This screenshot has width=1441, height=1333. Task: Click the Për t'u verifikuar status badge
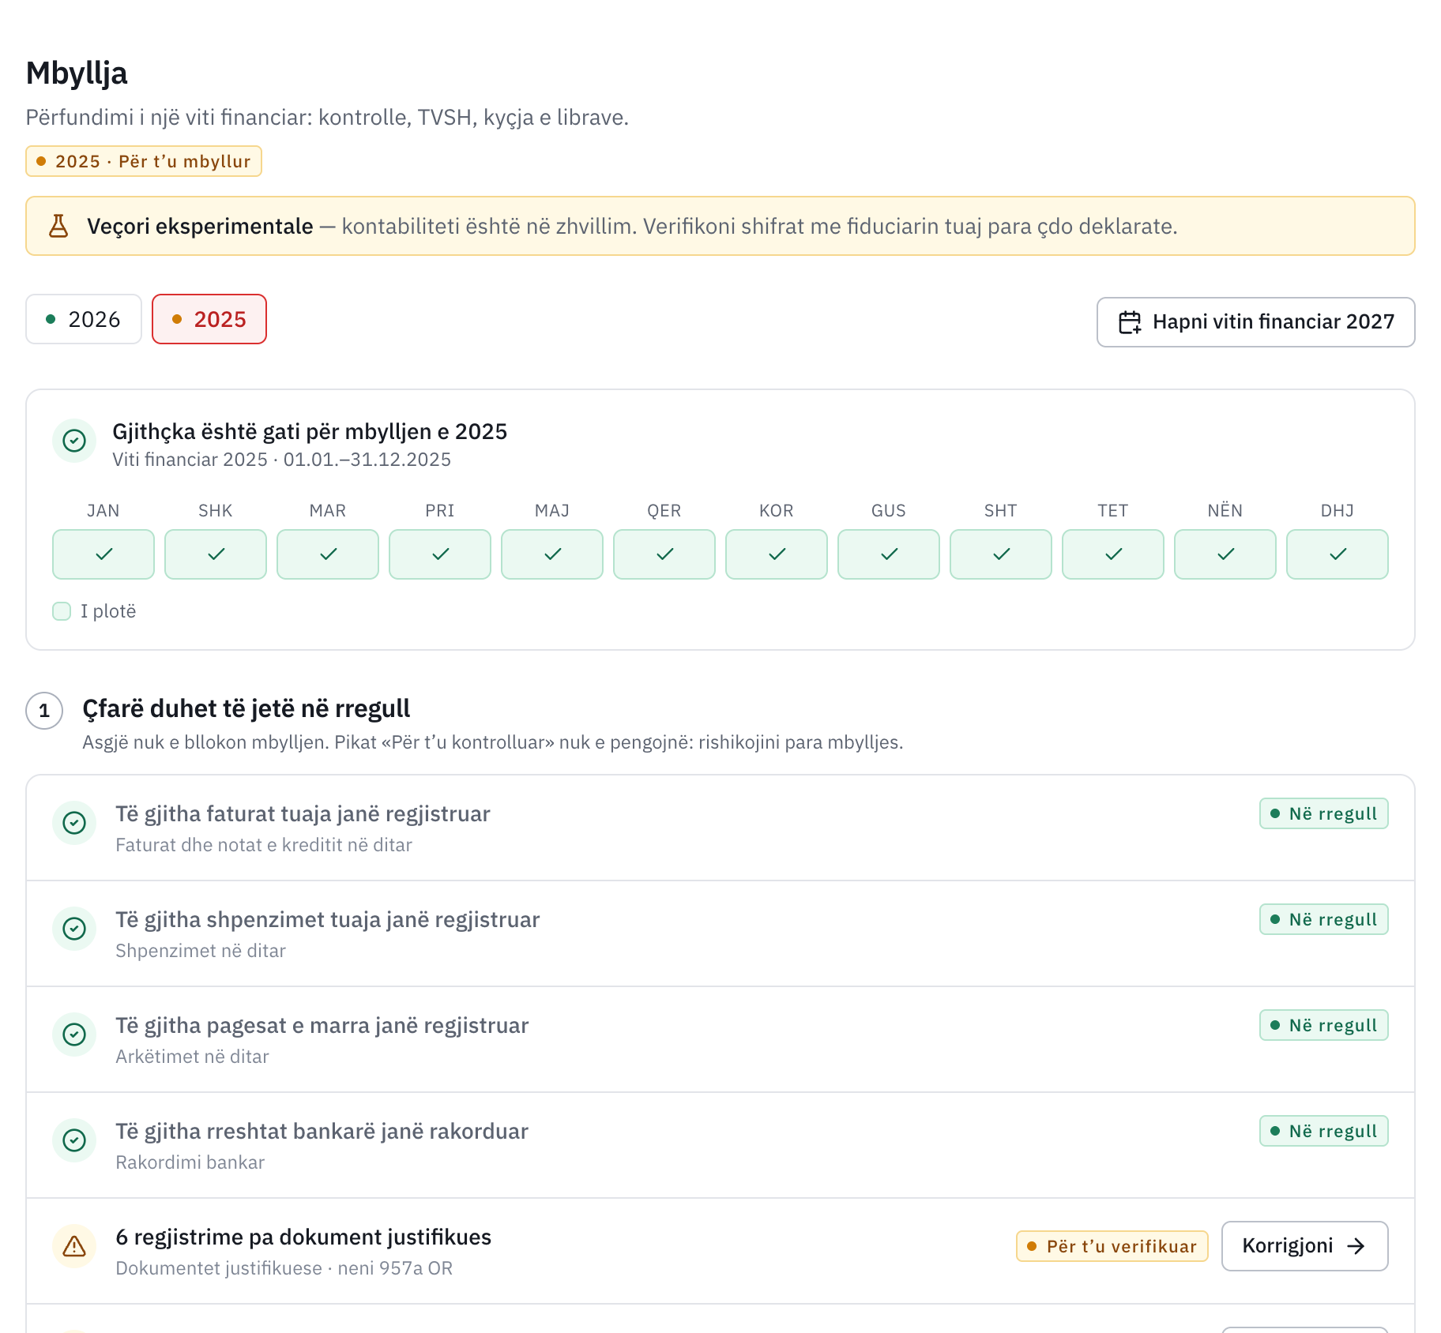1112,1246
